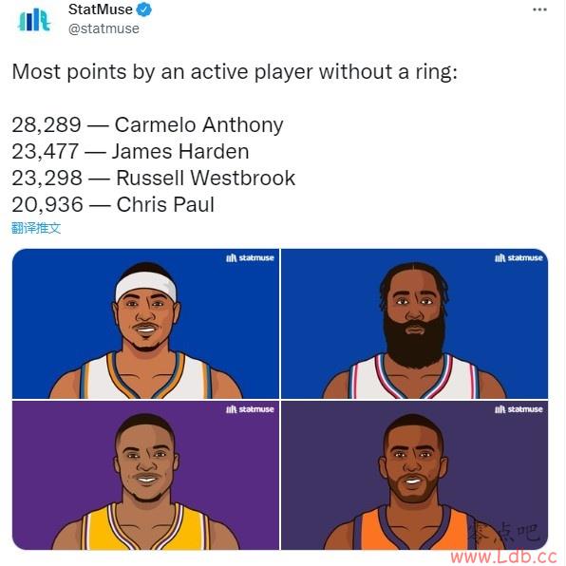The width and height of the screenshot is (566, 566).
Task: Click the Chris Paul 20,936 line
Action: click(113, 205)
